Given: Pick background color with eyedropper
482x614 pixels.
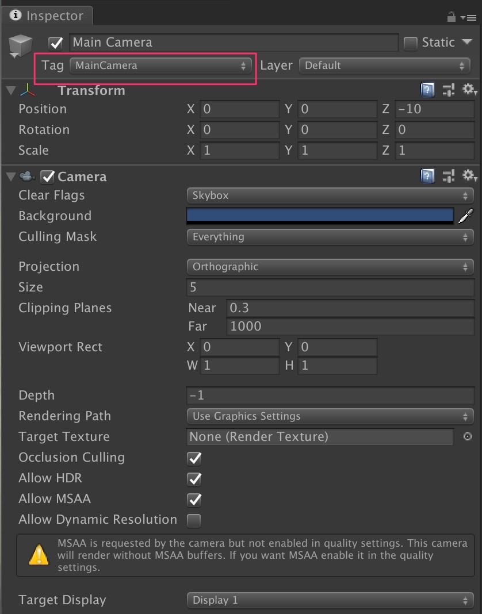Looking at the screenshot, I should (x=465, y=216).
